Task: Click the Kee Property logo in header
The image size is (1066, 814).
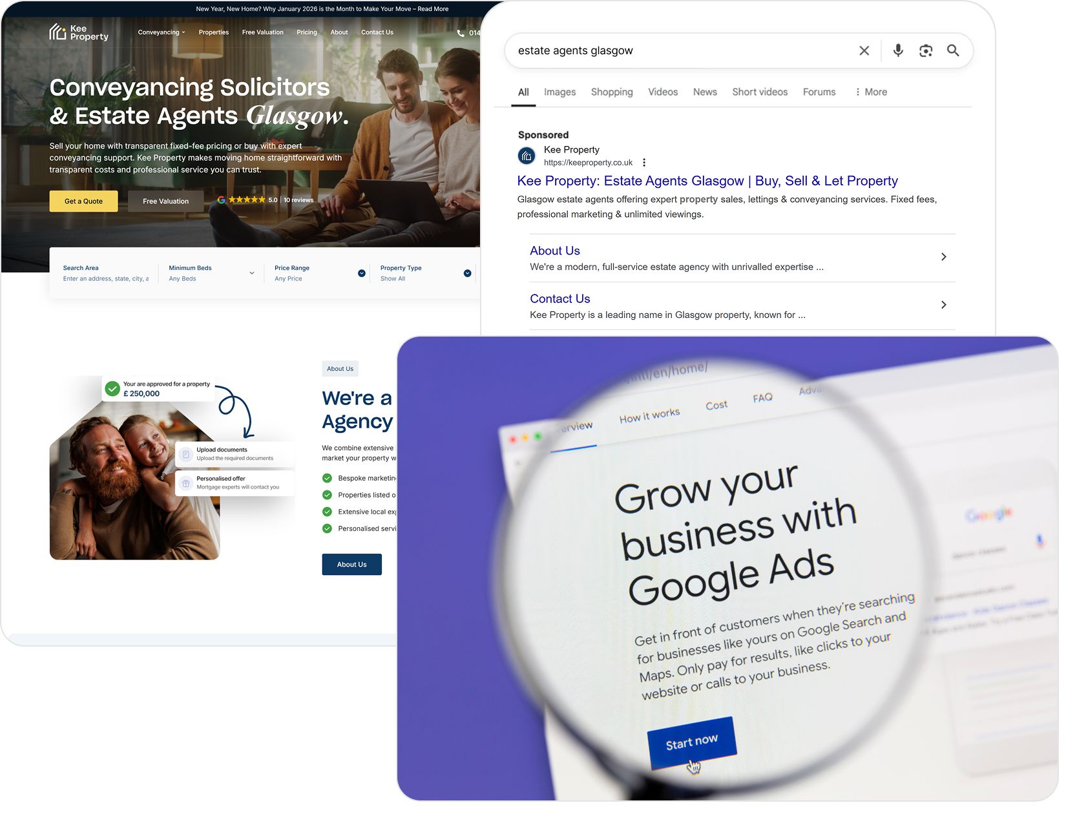Action: 79,32
